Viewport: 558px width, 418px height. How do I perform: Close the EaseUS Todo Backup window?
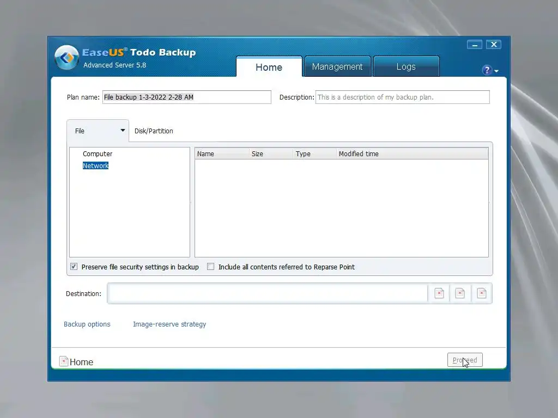[494, 45]
